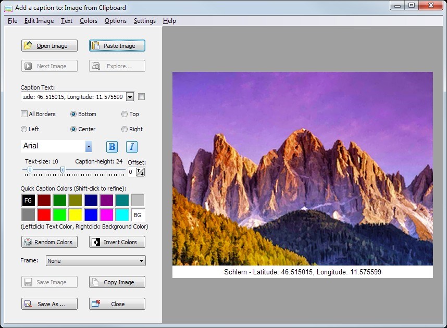This screenshot has width=447, height=328.
Task: Click Random Colors dice button
Action: pyautogui.click(x=49, y=242)
